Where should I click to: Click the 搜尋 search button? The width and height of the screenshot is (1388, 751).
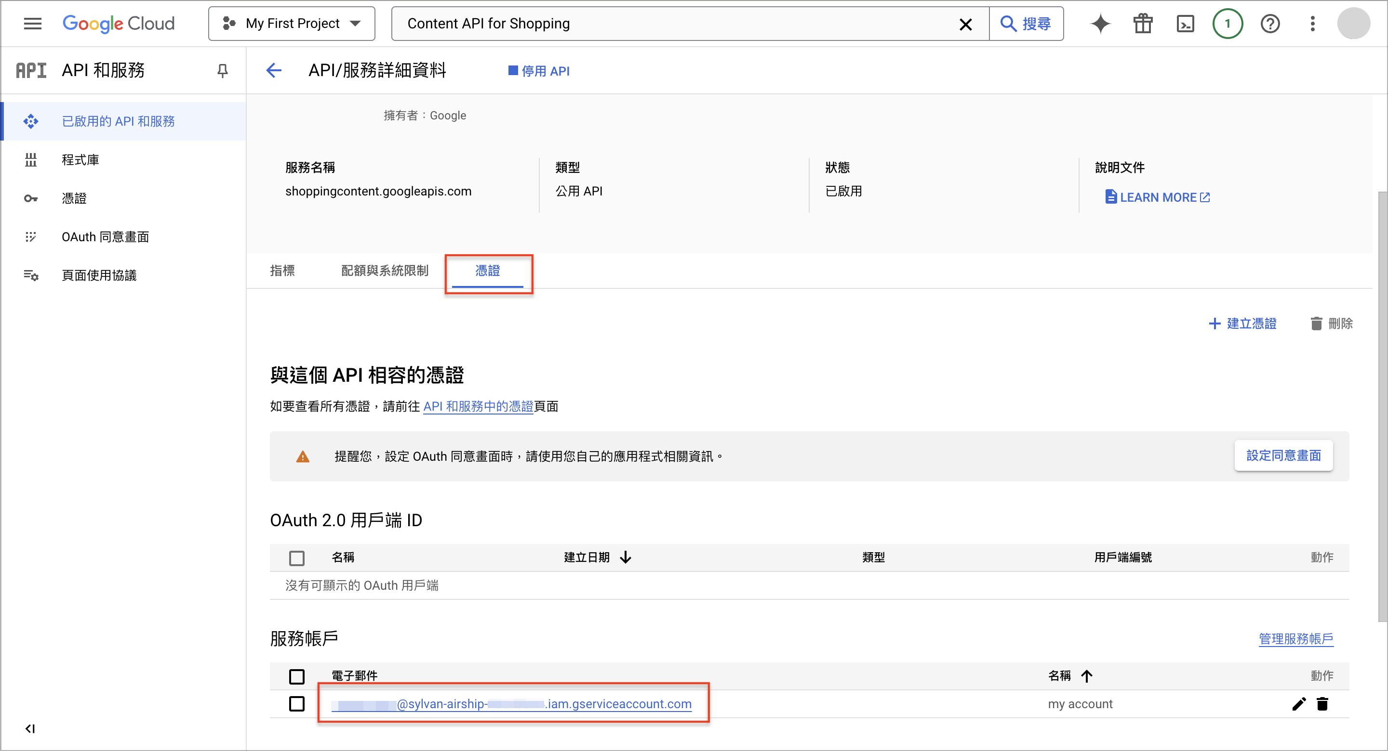[x=1026, y=24]
